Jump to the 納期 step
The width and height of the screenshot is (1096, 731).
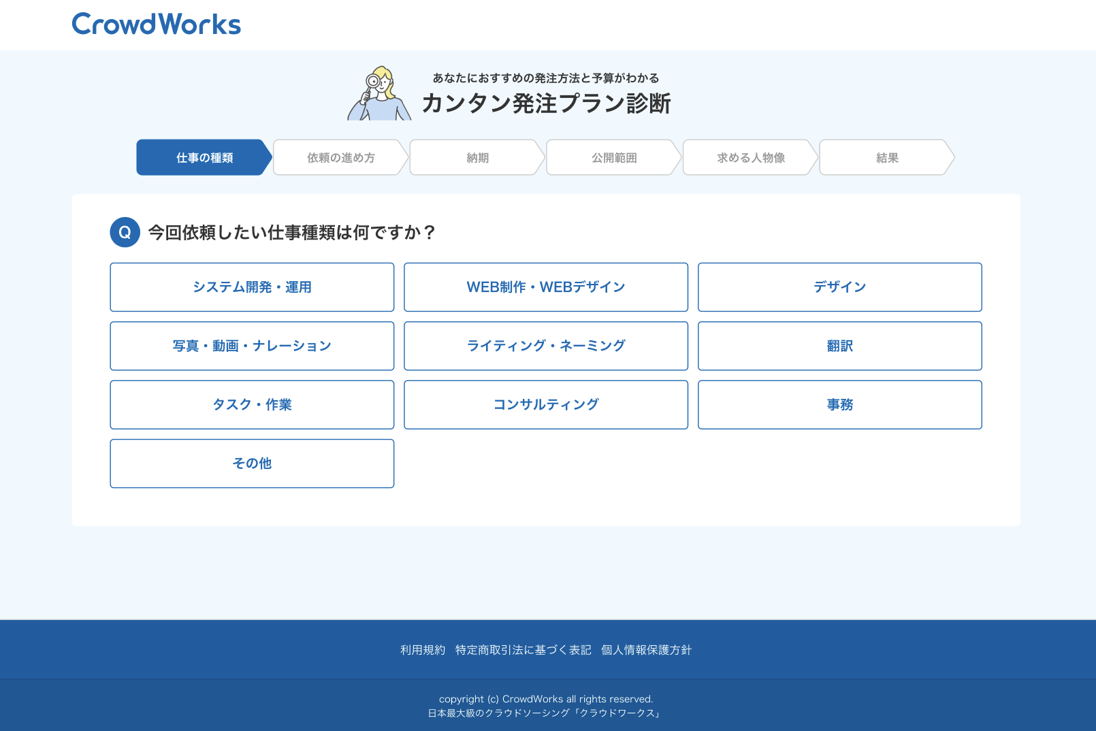(477, 158)
